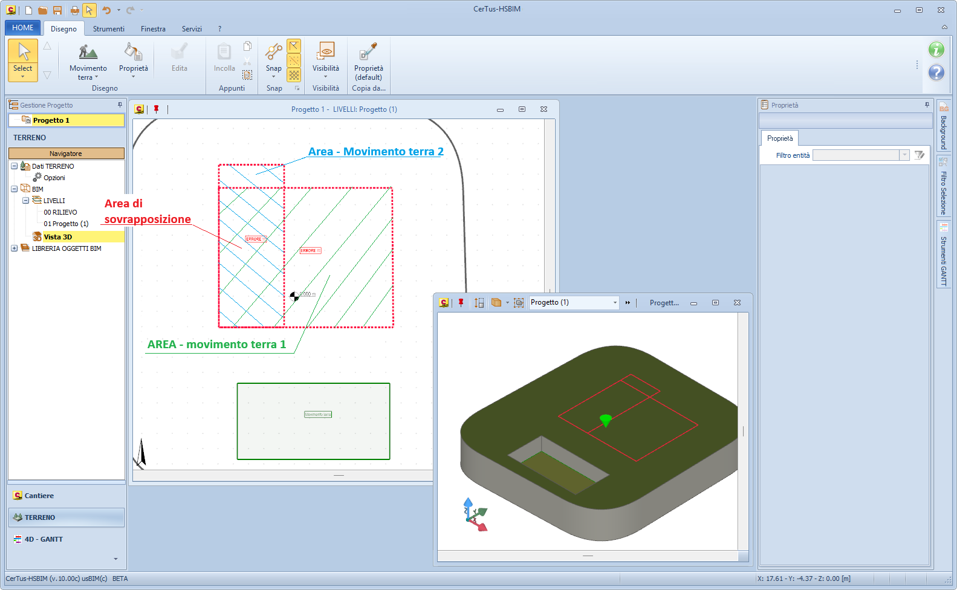Click the blue help question mark icon
Image resolution: width=957 pixels, height=590 pixels.
(936, 73)
